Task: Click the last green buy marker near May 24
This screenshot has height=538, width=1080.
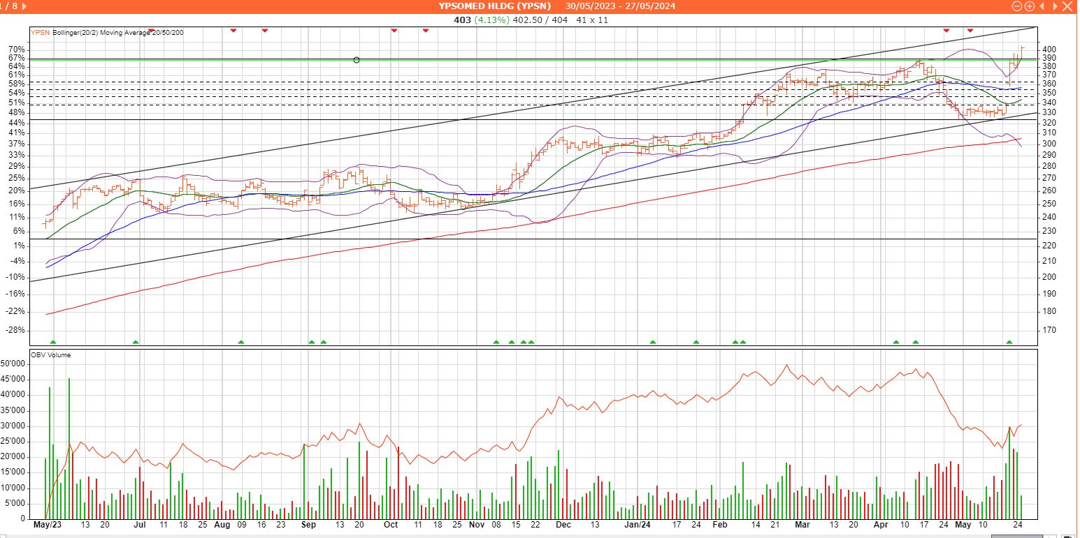Action: pos(1009,342)
